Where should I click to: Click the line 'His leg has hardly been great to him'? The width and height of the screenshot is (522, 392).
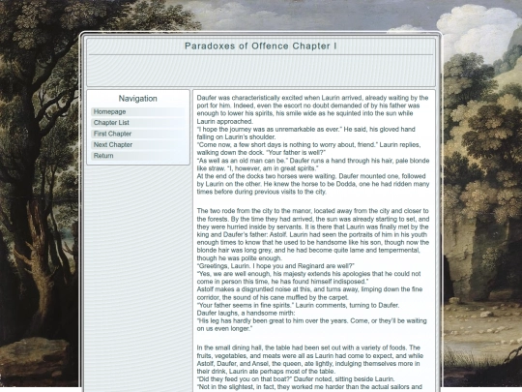(x=311, y=324)
